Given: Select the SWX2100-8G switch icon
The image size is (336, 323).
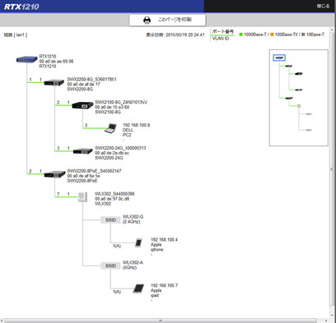Looking at the screenshot, I should [x=82, y=105].
